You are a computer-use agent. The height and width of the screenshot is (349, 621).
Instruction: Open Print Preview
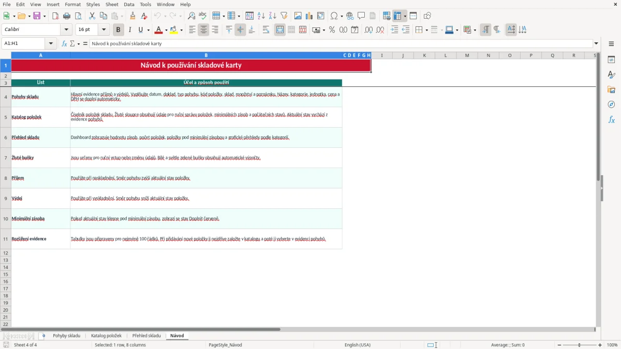78,16
